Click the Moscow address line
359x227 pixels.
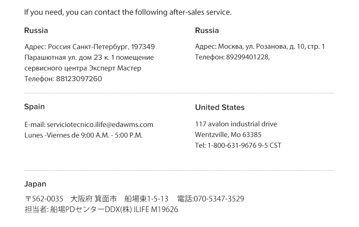(x=260, y=46)
